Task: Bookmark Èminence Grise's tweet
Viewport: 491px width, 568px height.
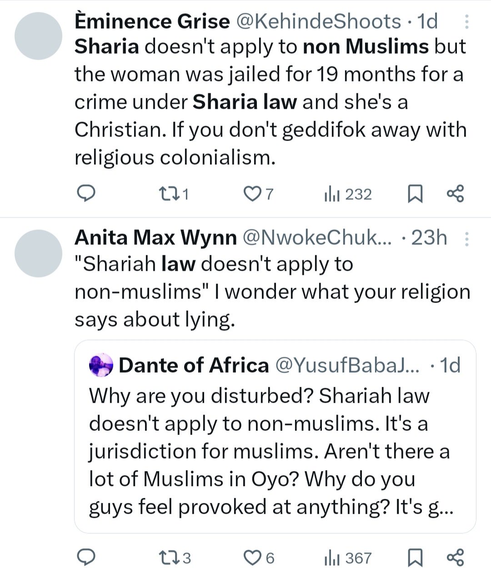Action: point(415,194)
